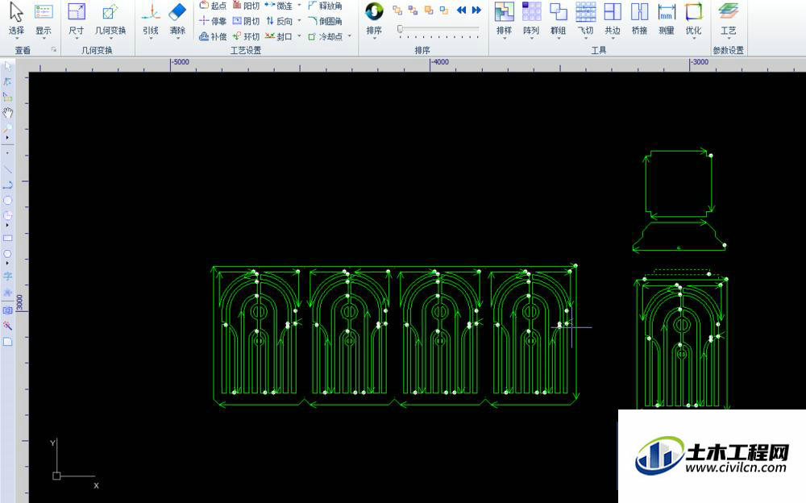Click the 选择 (Select) ribbon button
The width and height of the screenshot is (806, 503).
click(16, 19)
